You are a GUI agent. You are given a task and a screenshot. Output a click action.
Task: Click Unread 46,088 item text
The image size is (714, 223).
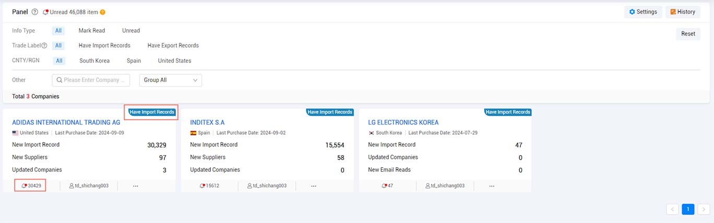74,12
